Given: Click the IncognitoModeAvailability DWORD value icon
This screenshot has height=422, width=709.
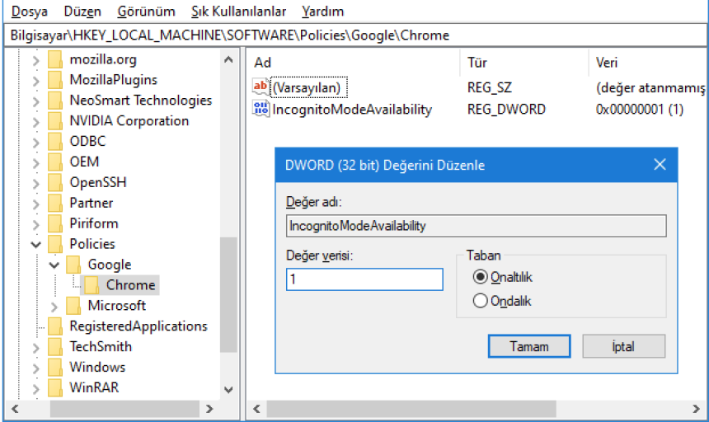Looking at the screenshot, I should pyautogui.click(x=261, y=109).
